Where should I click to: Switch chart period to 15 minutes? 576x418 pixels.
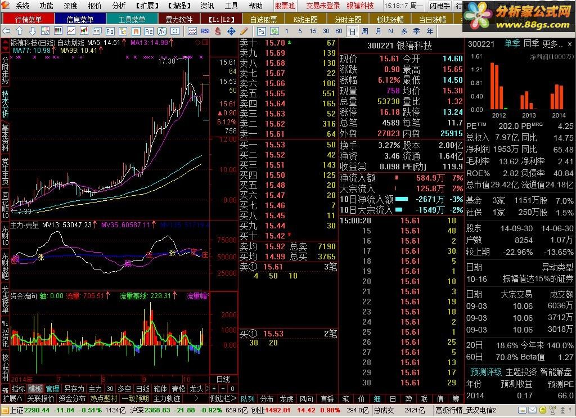(313, 31)
